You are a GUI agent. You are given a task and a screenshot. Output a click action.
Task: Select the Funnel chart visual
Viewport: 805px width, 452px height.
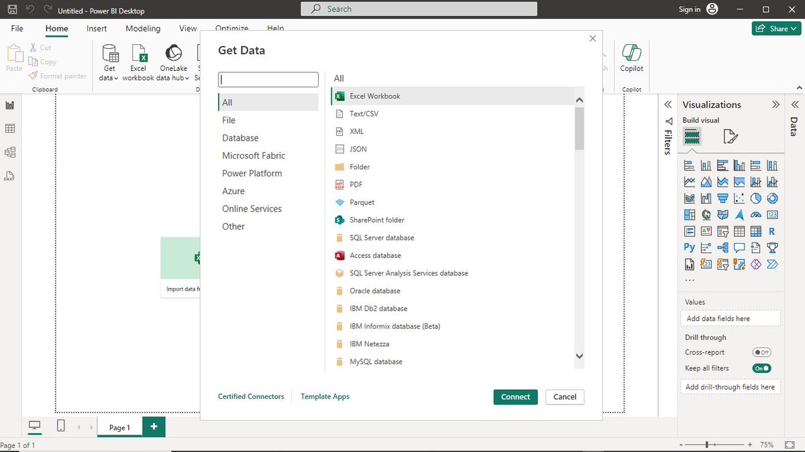pyautogui.click(x=722, y=198)
